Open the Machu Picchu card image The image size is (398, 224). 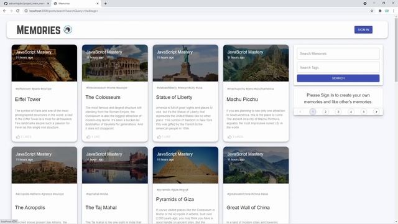click(x=256, y=63)
